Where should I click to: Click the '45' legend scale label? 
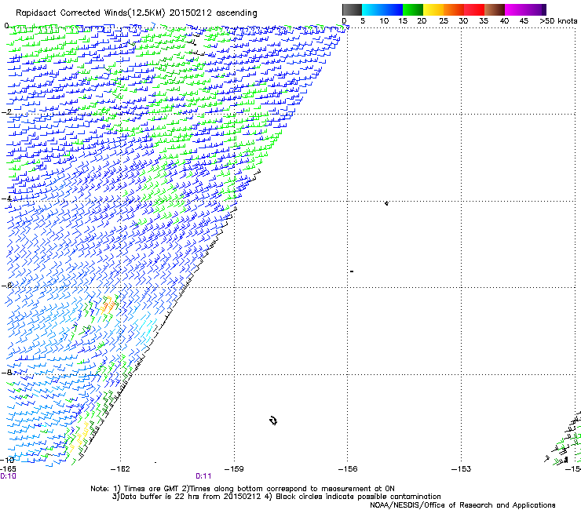524,21
